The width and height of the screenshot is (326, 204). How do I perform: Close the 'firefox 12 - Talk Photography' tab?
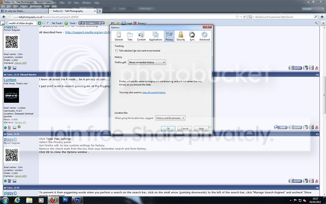pos(95,11)
